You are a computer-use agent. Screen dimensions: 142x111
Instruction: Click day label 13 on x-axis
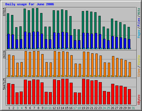[58, 108]
